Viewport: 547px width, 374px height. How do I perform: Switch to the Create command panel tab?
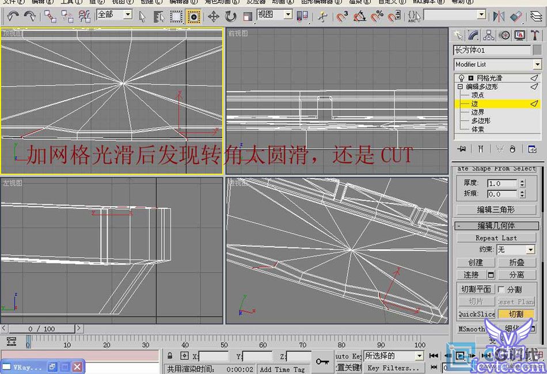click(x=458, y=35)
